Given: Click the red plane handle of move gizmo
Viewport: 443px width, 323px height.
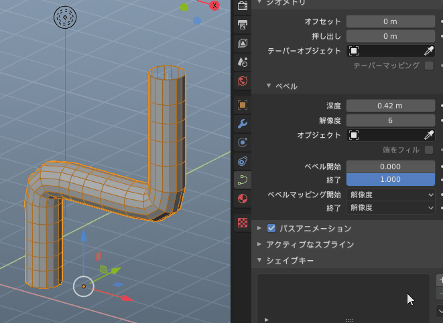Looking at the screenshot, I should (x=99, y=256).
